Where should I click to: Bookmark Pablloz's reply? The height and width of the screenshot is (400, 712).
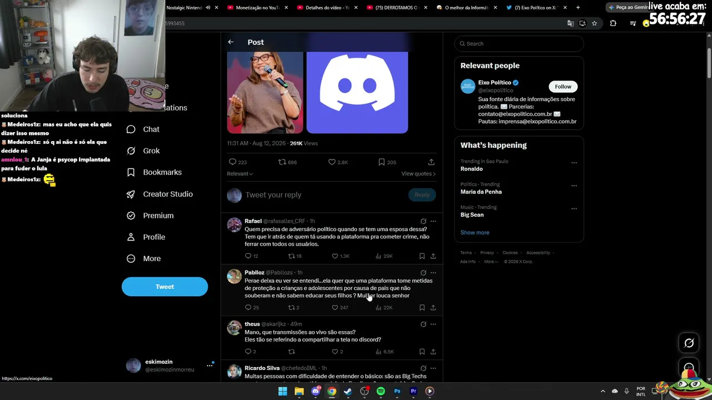click(422, 308)
